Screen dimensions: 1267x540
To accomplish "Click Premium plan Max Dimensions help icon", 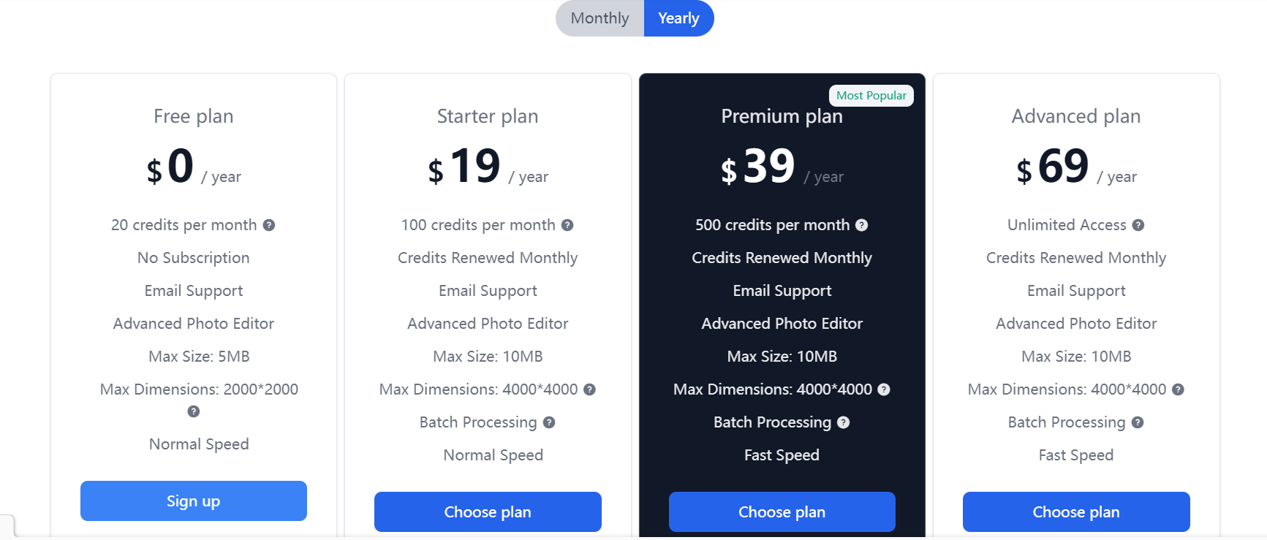I will click(x=884, y=389).
